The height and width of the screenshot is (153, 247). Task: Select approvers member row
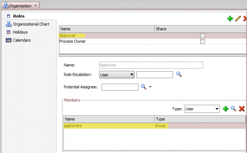(154, 126)
